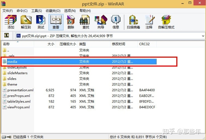Select the presProps.xml file icon

(x=5, y=96)
